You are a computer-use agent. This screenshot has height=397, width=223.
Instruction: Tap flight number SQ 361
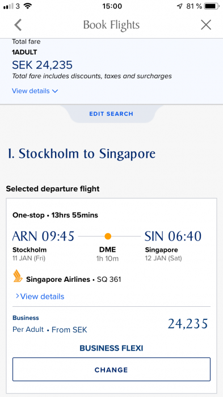pos(109,280)
